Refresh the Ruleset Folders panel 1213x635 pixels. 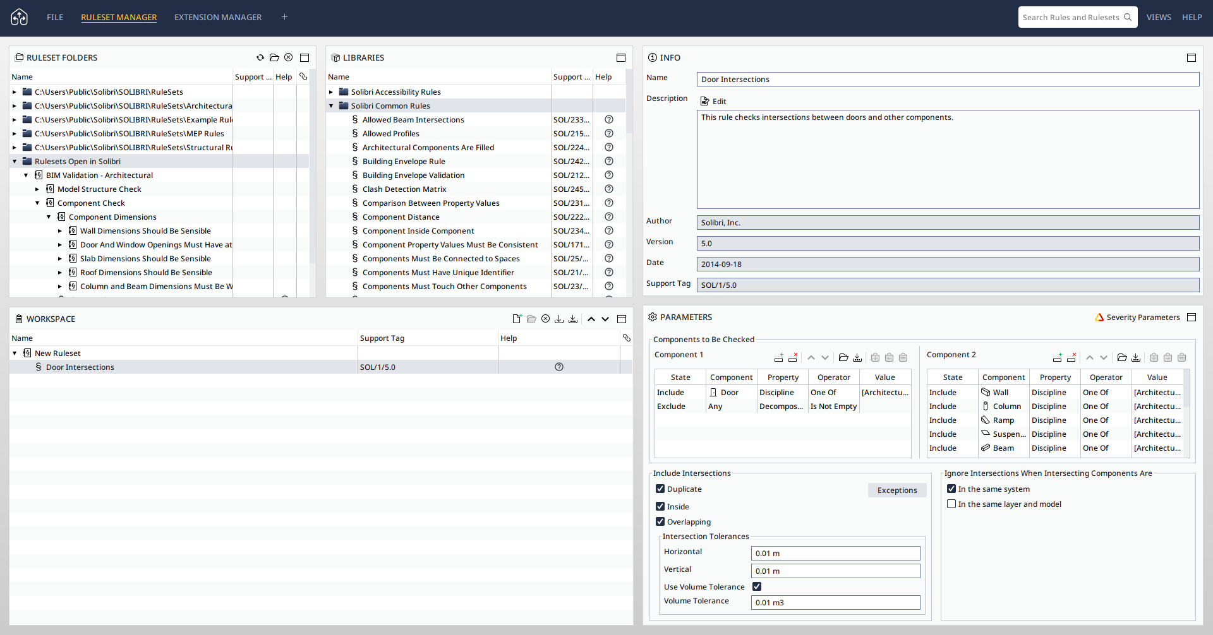pos(260,57)
